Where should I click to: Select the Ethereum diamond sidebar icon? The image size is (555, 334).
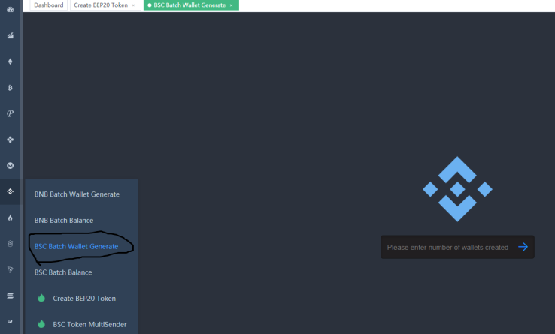click(x=11, y=62)
